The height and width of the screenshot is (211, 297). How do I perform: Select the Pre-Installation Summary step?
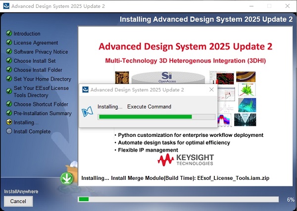click(43, 113)
